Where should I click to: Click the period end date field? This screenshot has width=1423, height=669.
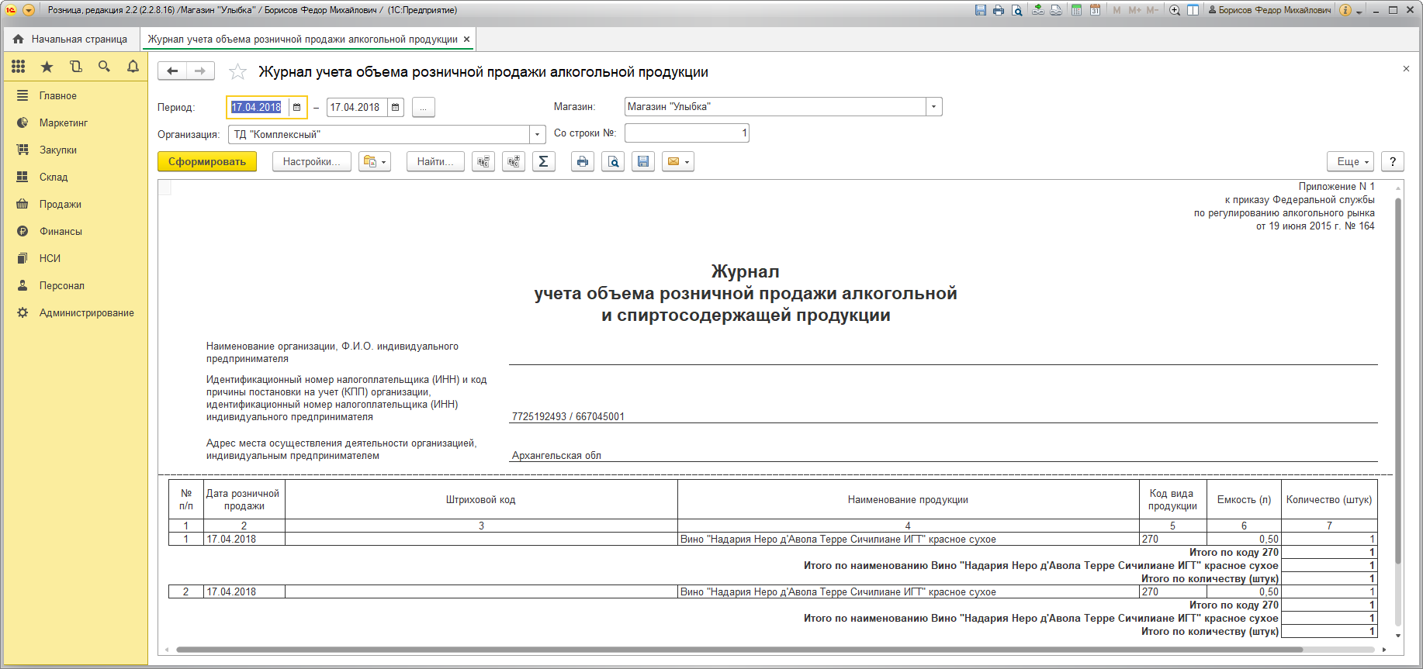357,107
